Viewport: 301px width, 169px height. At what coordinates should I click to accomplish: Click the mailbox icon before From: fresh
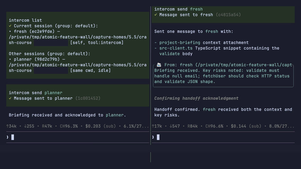pos(159,65)
